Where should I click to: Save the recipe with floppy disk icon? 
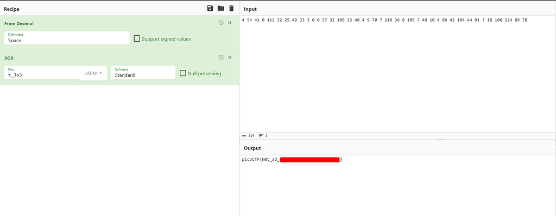point(210,9)
